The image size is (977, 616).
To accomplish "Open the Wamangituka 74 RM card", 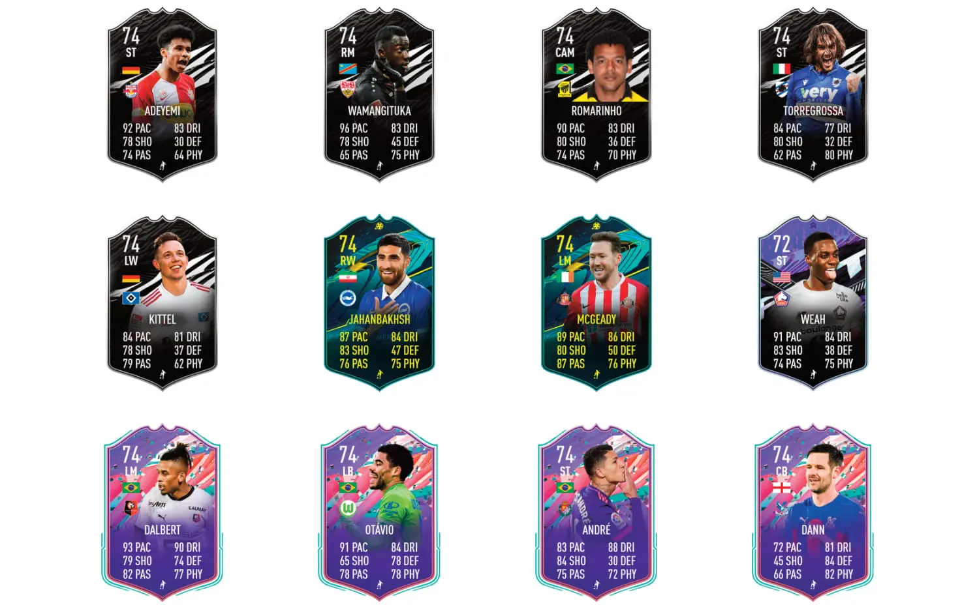I will pos(379,95).
